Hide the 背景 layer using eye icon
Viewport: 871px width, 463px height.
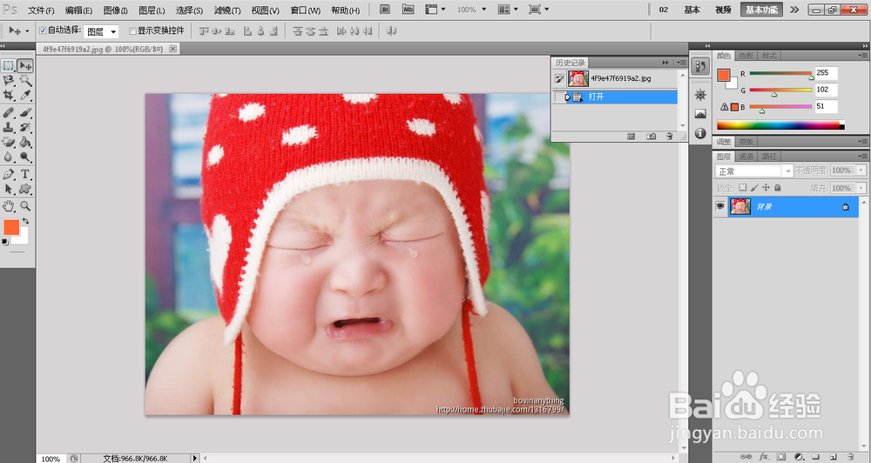720,207
